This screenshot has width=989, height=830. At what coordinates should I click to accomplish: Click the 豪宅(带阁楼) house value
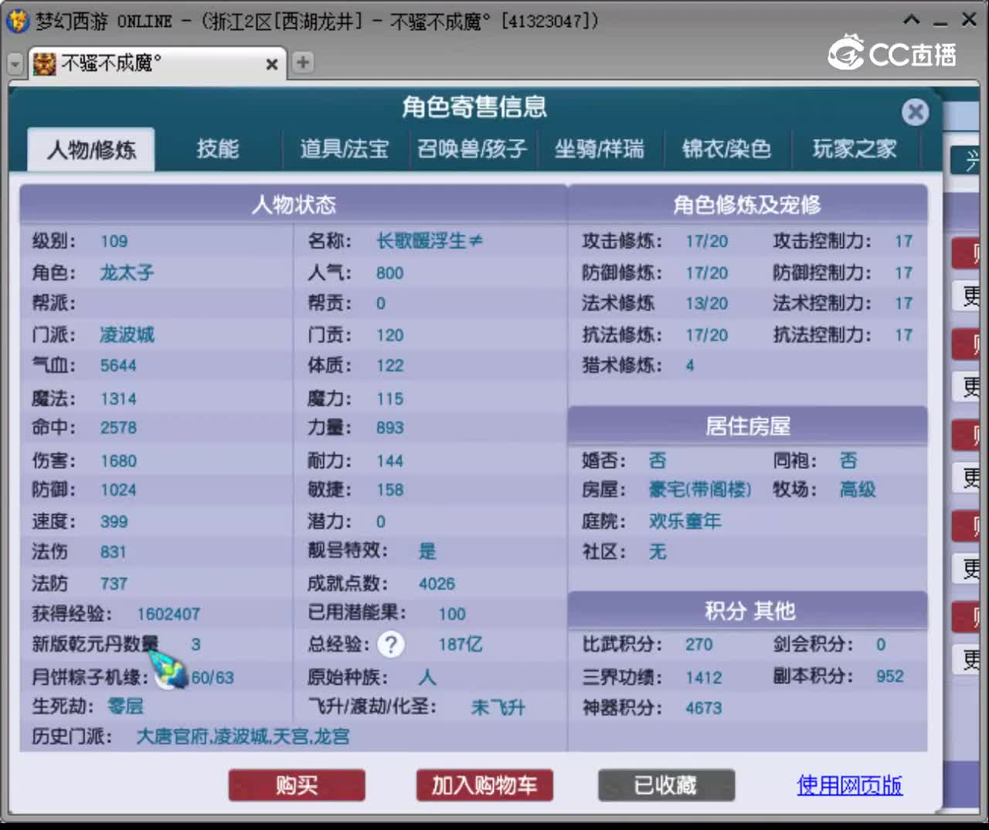pos(700,489)
